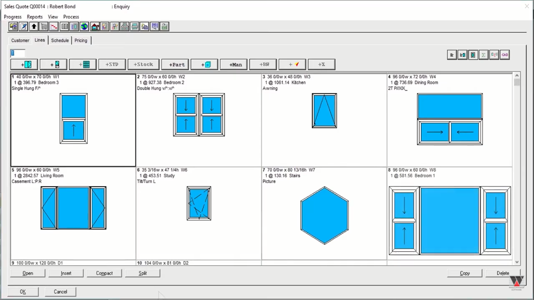Toggle the single drawing view mode
The width and height of the screenshot is (534, 300).
(473, 55)
